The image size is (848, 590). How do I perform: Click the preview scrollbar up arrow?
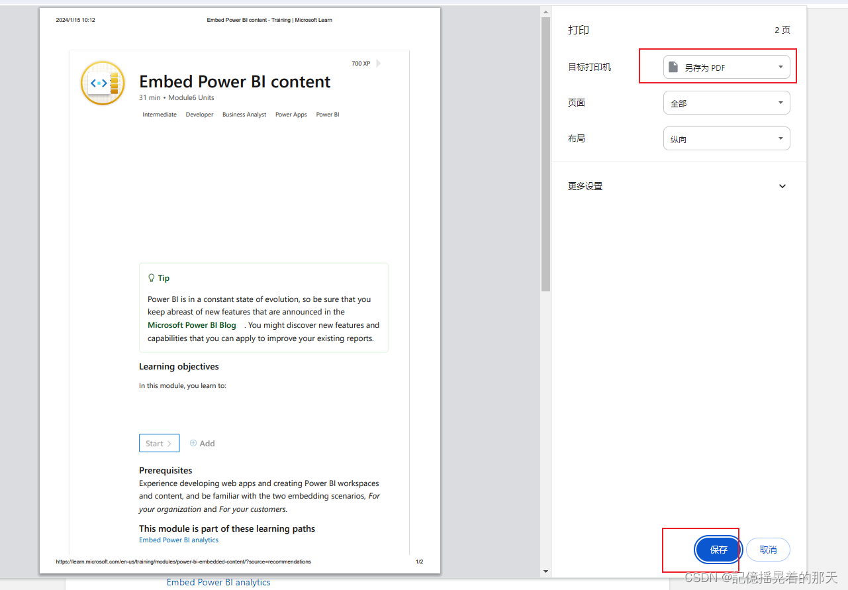click(545, 11)
